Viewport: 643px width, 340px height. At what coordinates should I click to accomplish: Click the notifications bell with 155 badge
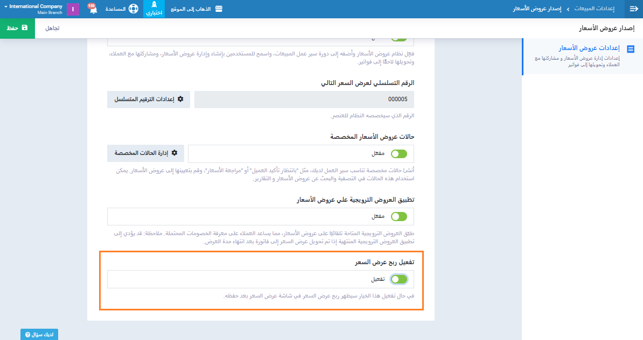93,9
